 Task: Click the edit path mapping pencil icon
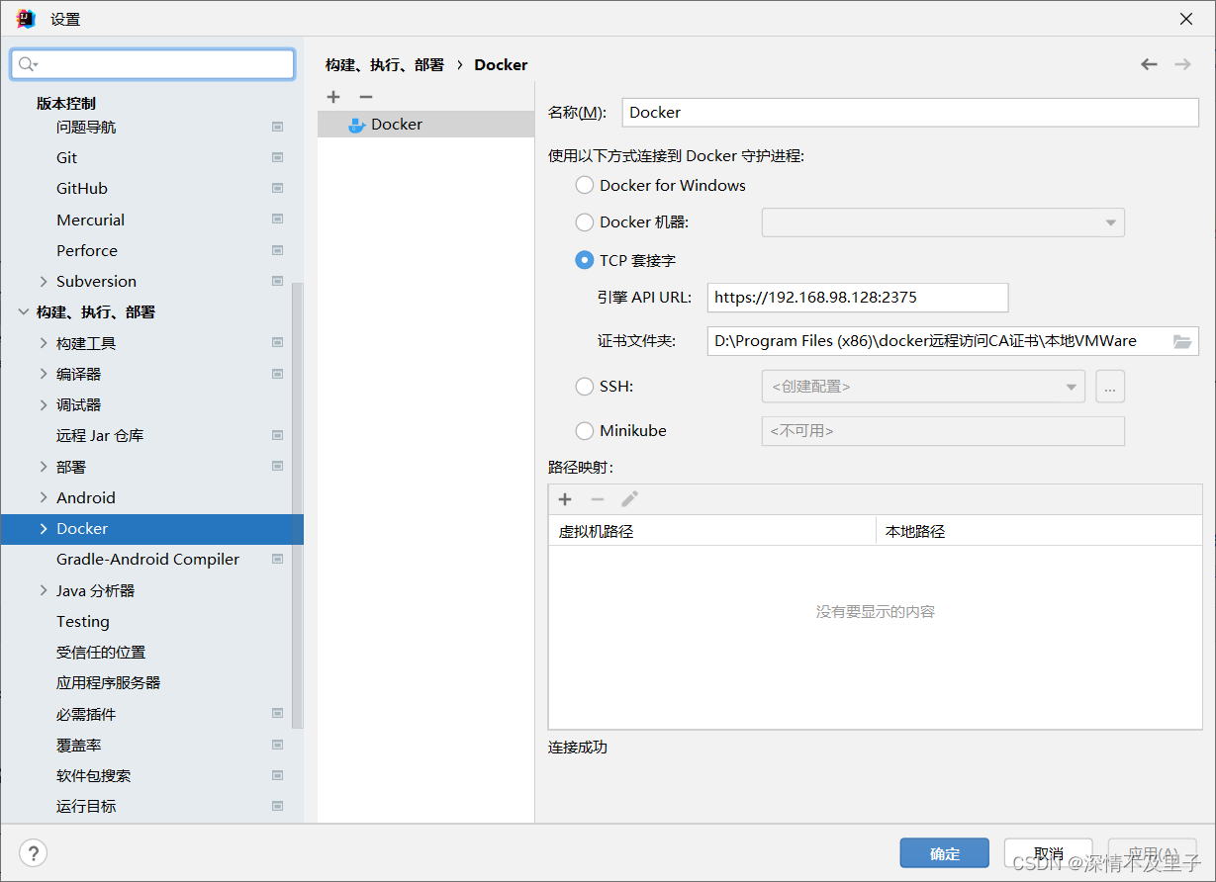[629, 499]
